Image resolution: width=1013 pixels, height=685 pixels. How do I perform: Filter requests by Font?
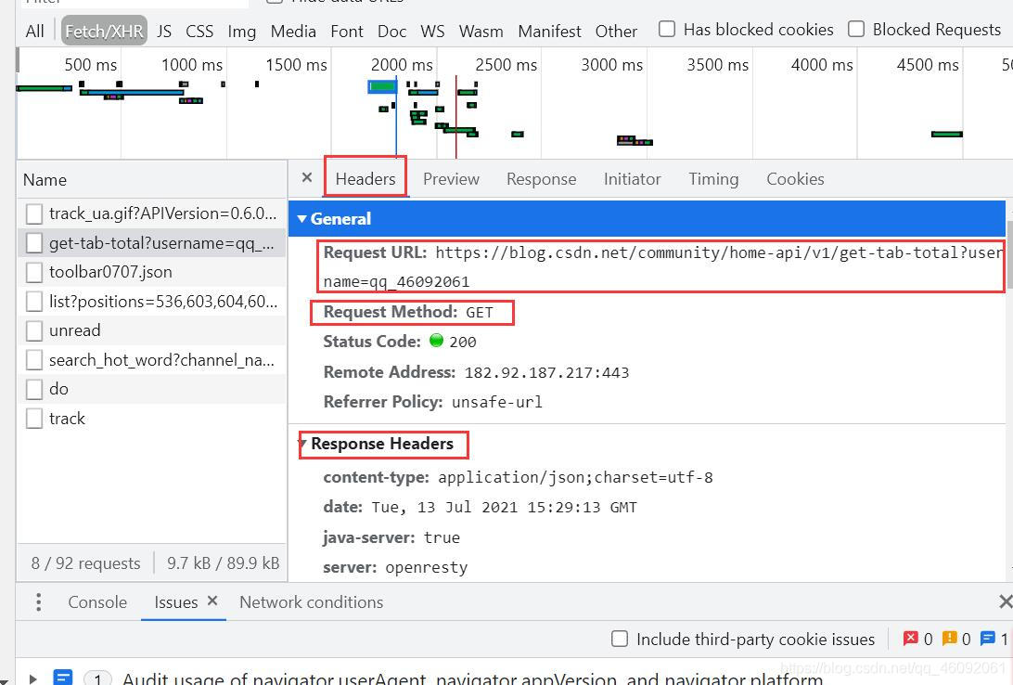[x=347, y=31]
